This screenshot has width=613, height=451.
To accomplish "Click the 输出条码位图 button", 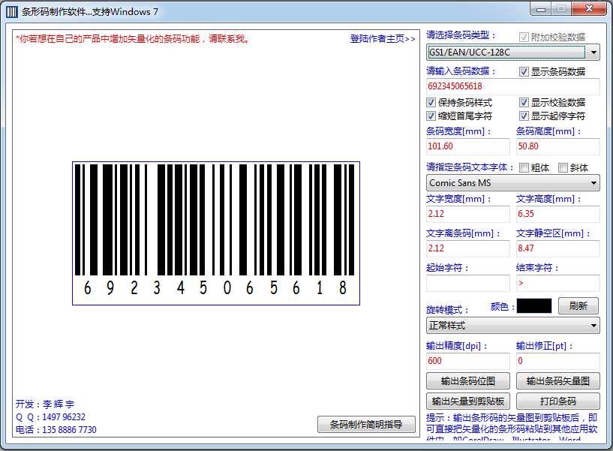I will tap(469, 380).
